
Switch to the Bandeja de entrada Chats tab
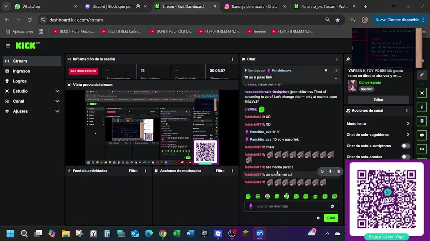[255, 6]
